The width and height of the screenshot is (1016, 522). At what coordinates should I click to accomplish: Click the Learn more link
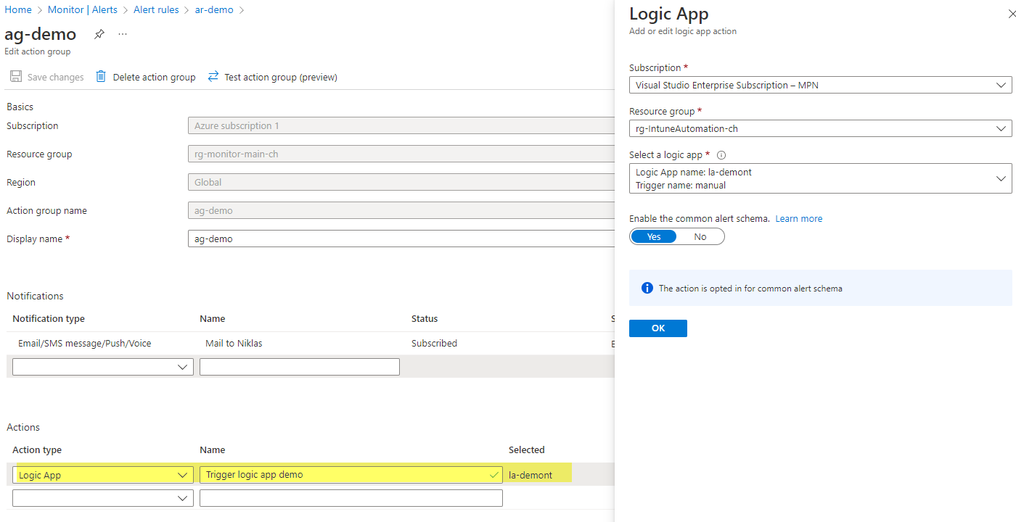[798, 218]
